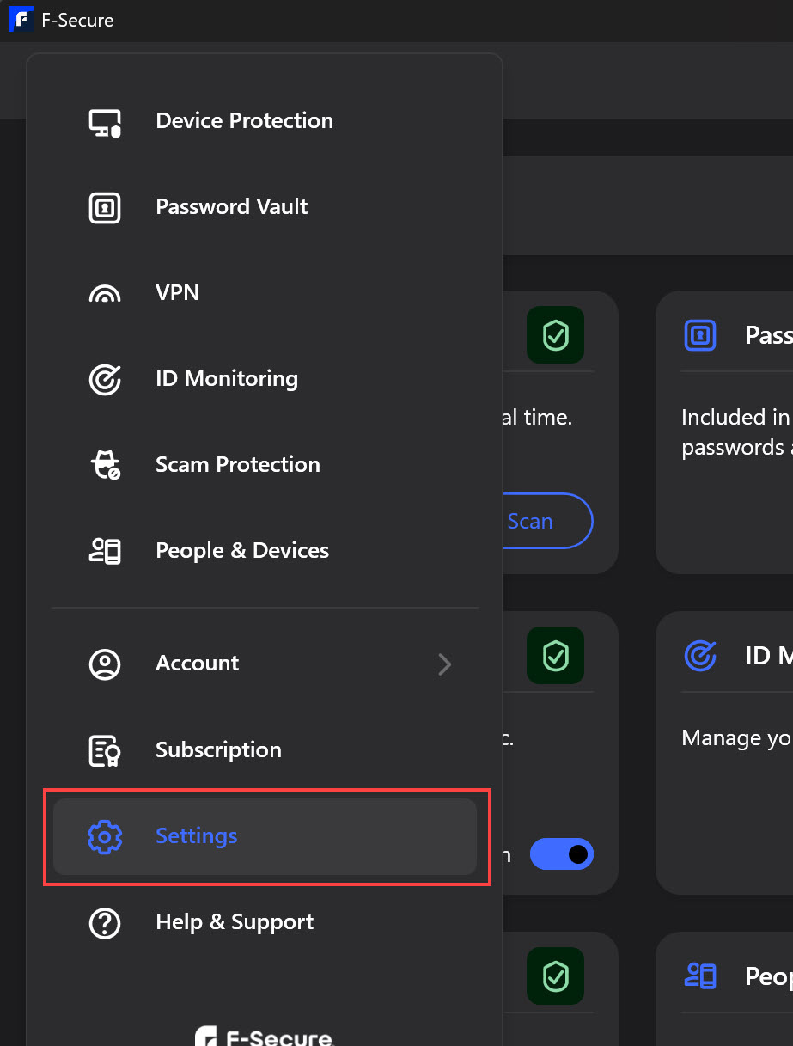Open the Scam Protection menu entry
Viewport: 793px width, 1046px height.
coord(237,465)
